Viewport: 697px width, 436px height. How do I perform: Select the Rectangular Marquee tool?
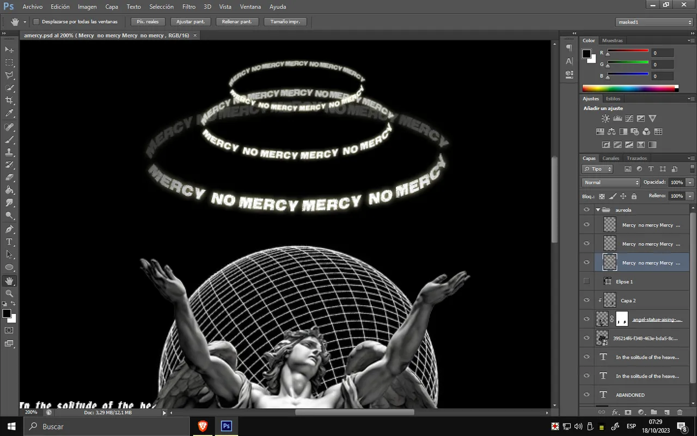(x=9, y=63)
